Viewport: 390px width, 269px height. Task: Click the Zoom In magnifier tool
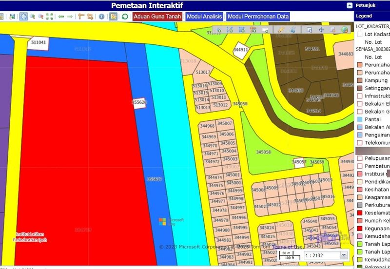pyautogui.click(x=32, y=17)
